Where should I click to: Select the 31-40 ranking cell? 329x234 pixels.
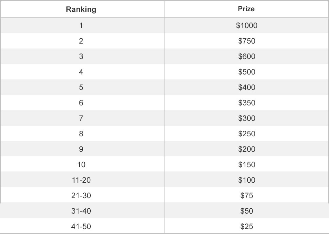pyautogui.click(x=81, y=211)
